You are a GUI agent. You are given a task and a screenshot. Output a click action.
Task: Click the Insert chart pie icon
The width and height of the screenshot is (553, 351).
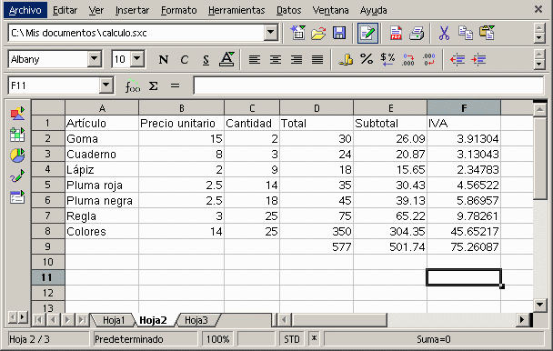pyautogui.click(x=17, y=155)
